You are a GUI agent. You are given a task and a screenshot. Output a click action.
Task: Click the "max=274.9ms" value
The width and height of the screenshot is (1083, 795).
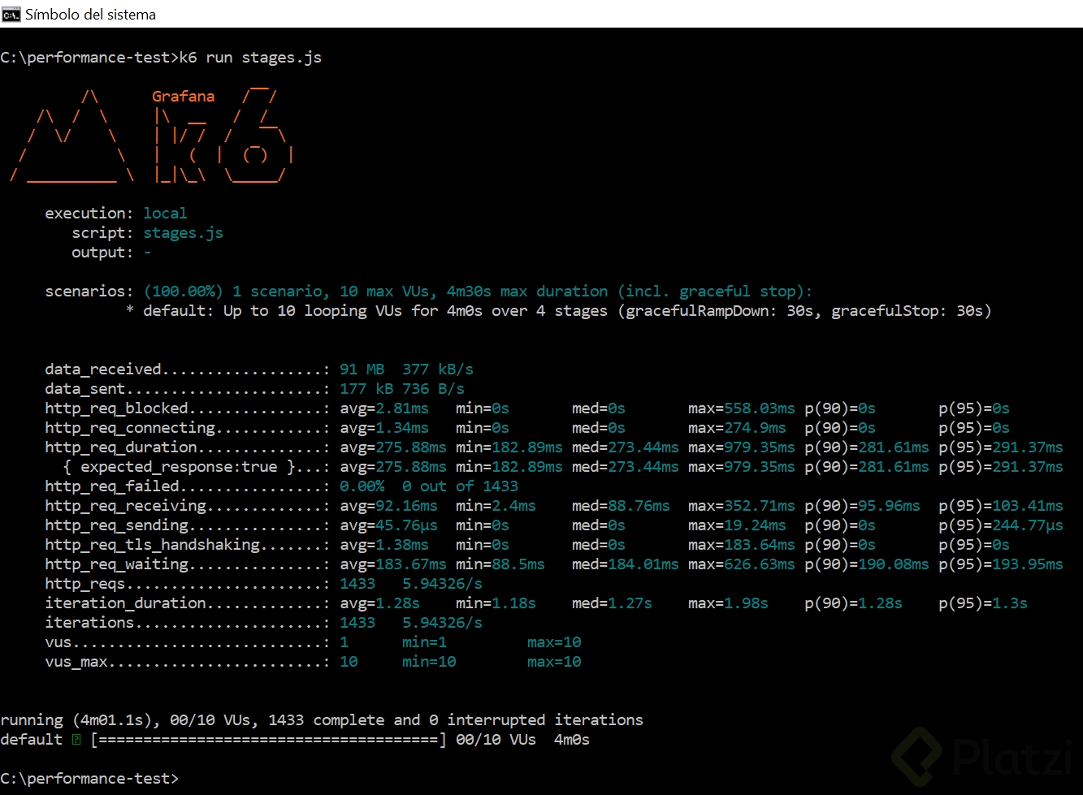(737, 428)
